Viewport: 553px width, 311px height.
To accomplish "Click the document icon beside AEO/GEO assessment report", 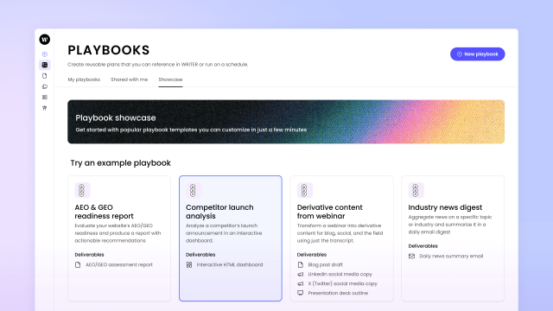I will (x=78, y=264).
